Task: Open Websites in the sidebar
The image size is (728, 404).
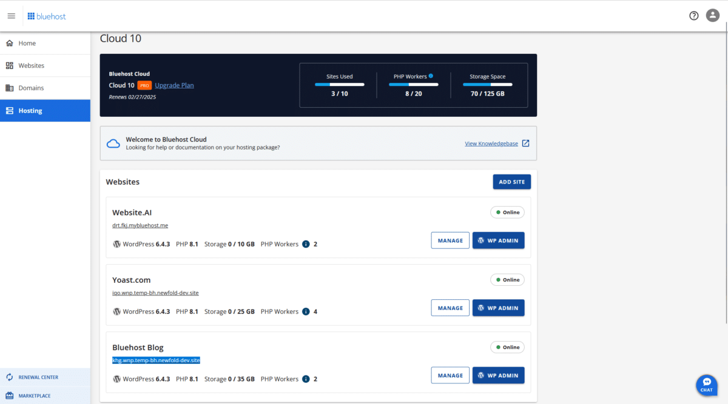Action: (x=31, y=65)
